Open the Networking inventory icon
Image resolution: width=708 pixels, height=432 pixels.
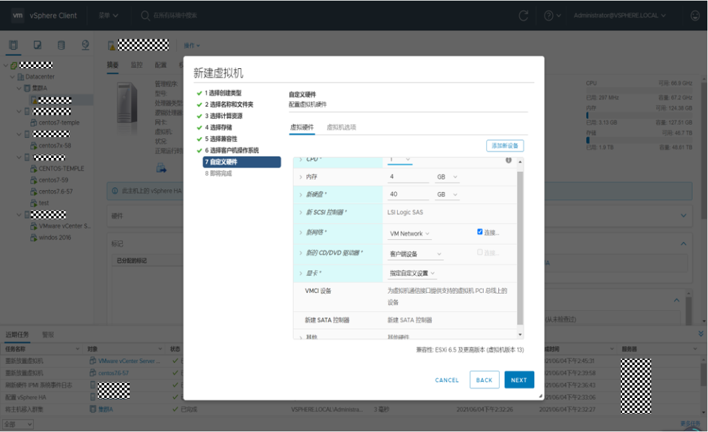point(85,45)
